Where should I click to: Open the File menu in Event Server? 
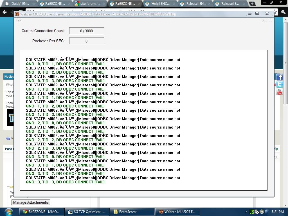[19, 20]
